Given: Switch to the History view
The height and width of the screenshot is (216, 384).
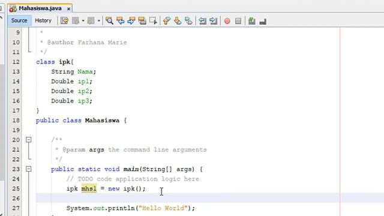Looking at the screenshot, I should click(43, 20).
